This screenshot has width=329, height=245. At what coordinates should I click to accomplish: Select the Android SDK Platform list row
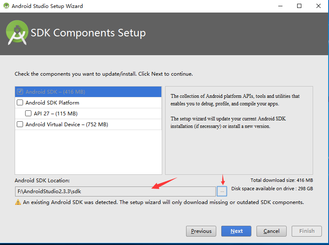pos(88,103)
